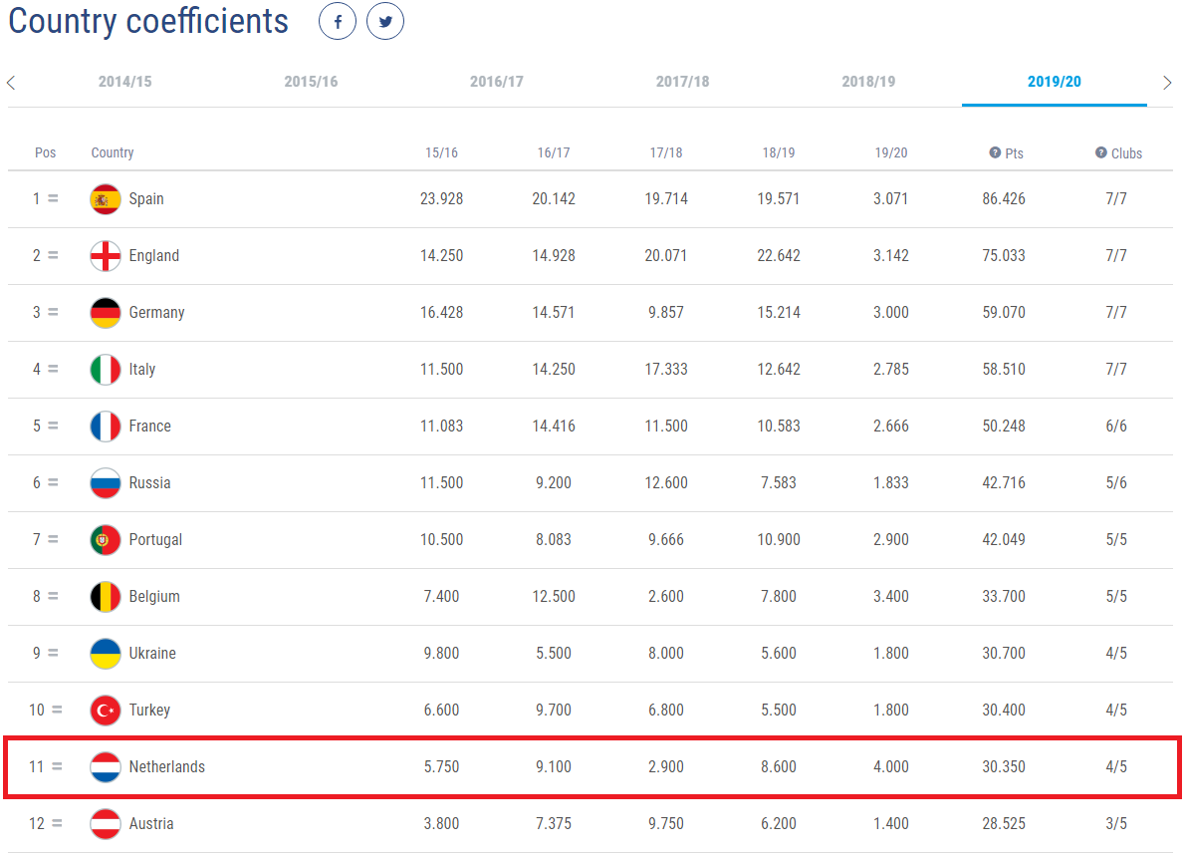Click the England flag icon
This screenshot has width=1185, height=859.
tap(105, 255)
